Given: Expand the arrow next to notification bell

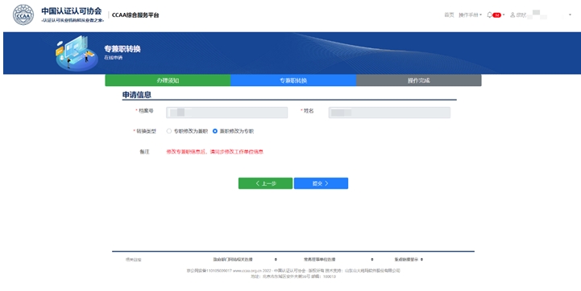Looking at the screenshot, I should click(504, 15).
